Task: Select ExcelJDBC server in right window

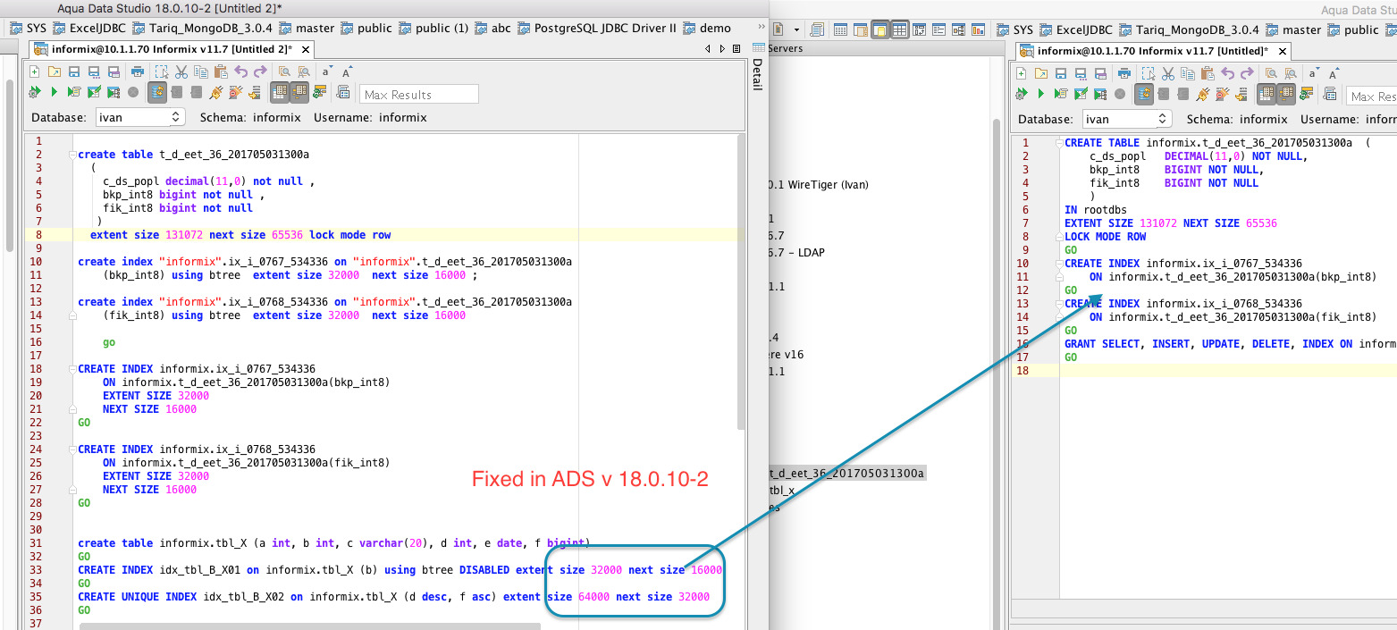Action: coord(1076,29)
